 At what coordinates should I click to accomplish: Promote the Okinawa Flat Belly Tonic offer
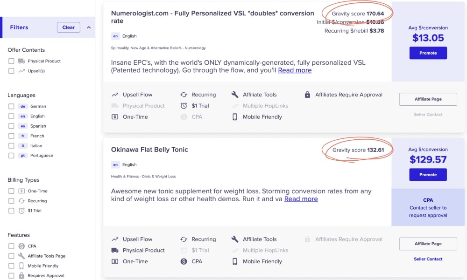click(428, 175)
